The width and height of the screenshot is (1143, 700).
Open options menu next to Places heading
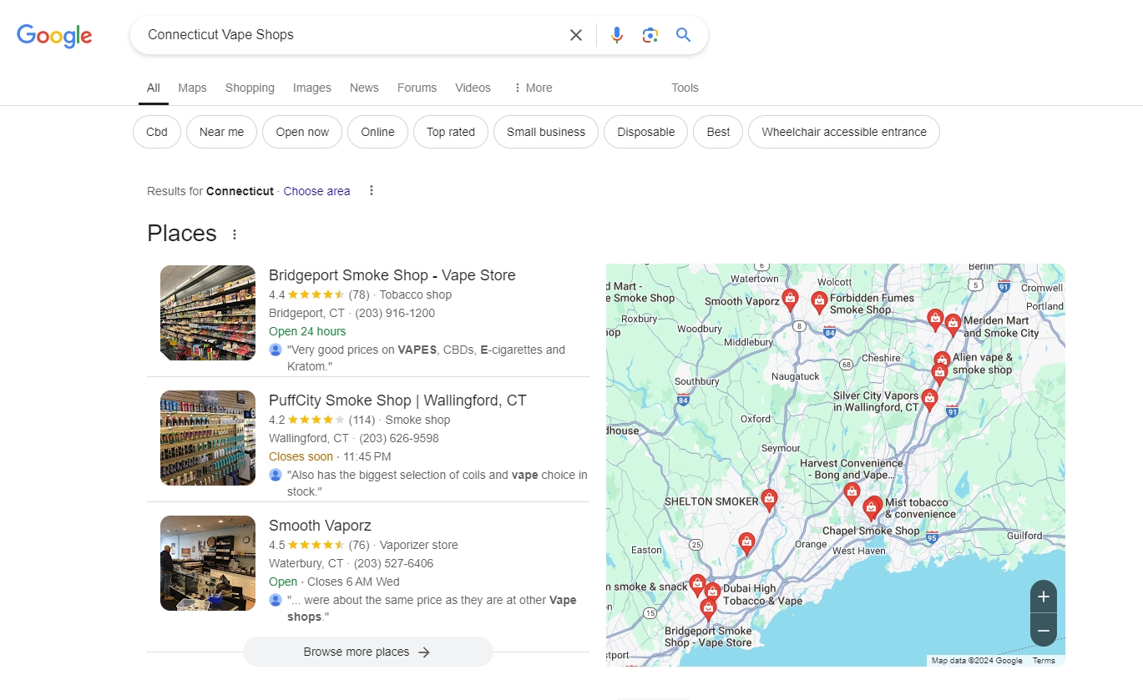[x=235, y=234]
